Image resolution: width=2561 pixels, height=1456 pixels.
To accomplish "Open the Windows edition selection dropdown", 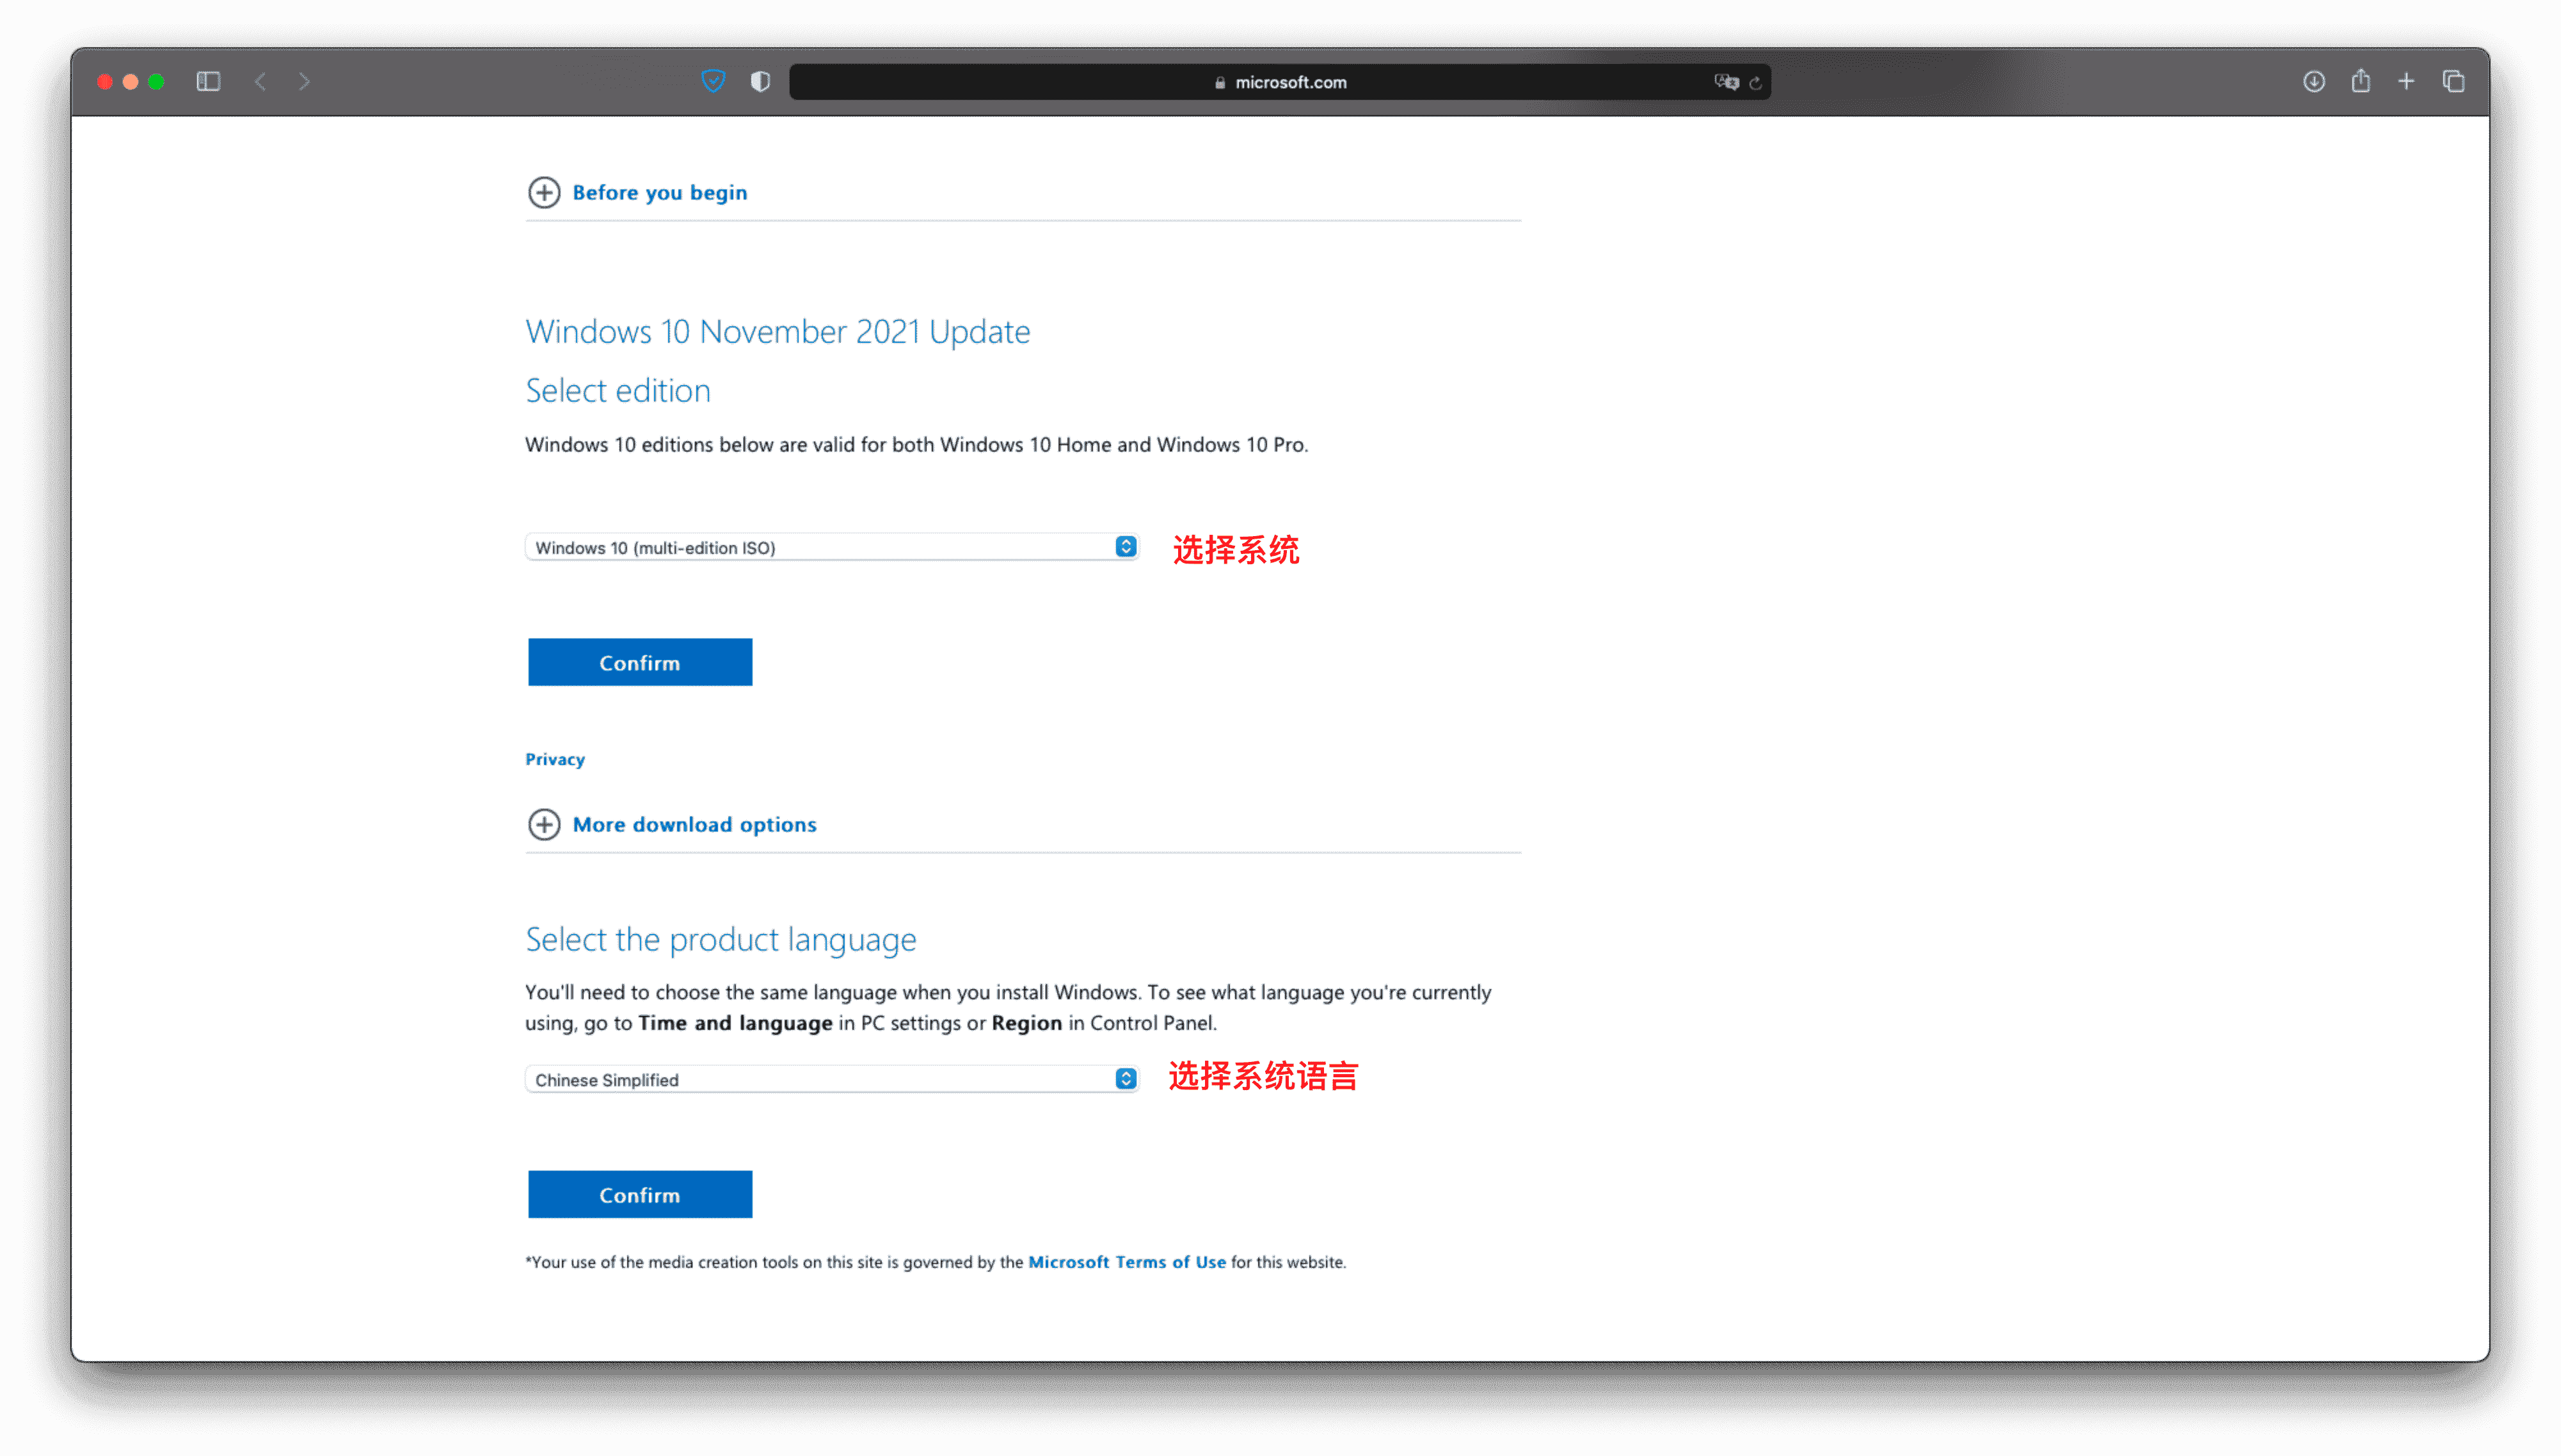I will click(x=836, y=547).
